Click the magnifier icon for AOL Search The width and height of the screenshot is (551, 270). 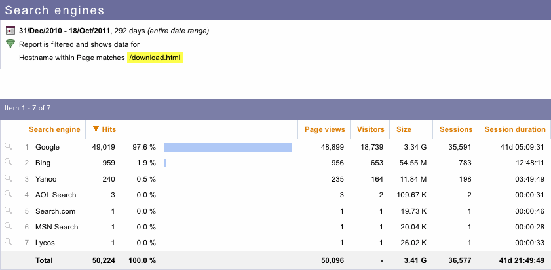8,194
